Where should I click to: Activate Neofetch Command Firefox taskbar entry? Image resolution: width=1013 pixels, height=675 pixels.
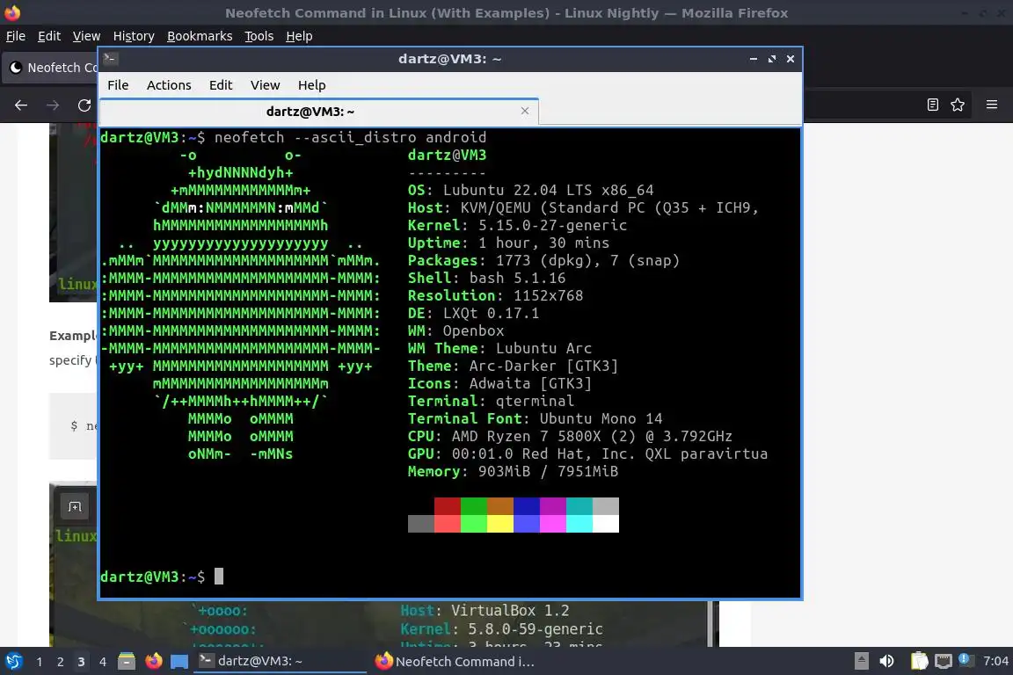pyautogui.click(x=456, y=662)
